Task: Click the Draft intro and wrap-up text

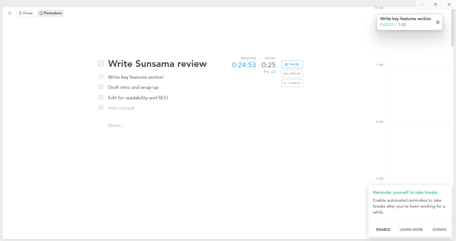Action: point(133,87)
